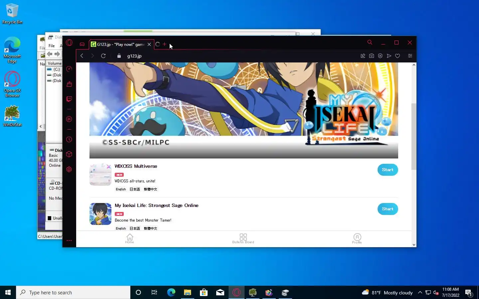Viewport: 479px width, 299px height.
Task: Click My Isekai Life game thumbnail
Action: point(100,214)
